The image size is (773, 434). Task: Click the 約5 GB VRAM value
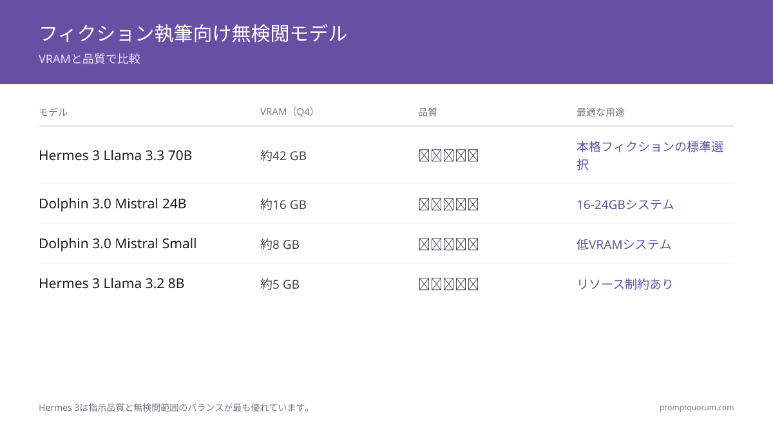[280, 284]
